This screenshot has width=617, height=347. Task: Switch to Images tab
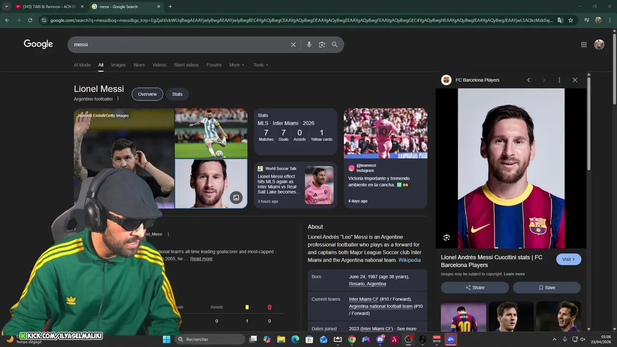pos(118,65)
